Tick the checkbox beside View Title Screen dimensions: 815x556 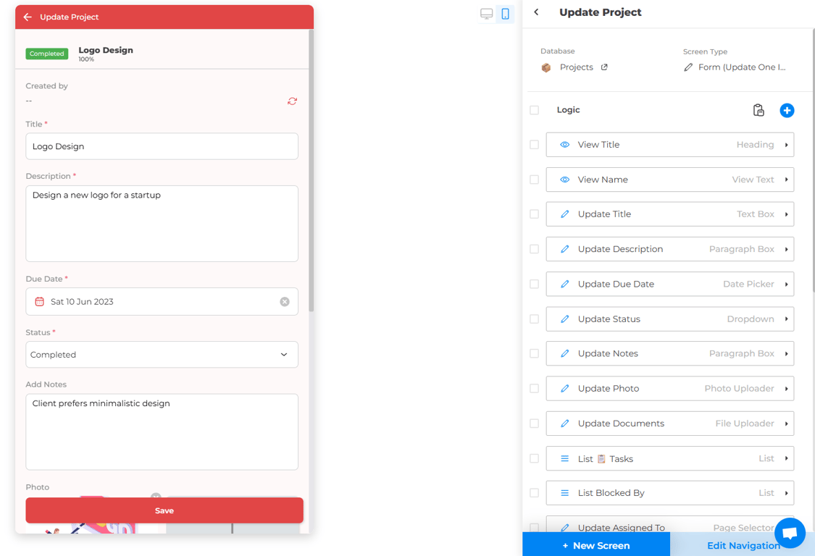(535, 145)
